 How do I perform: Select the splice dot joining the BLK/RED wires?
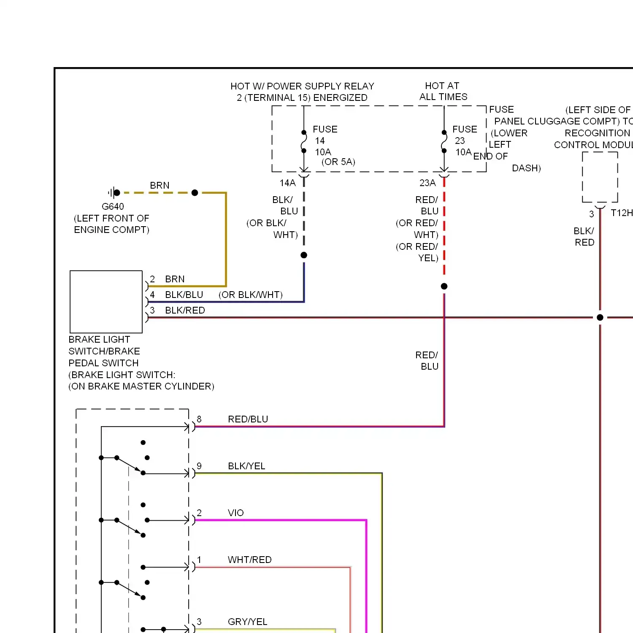(600, 317)
